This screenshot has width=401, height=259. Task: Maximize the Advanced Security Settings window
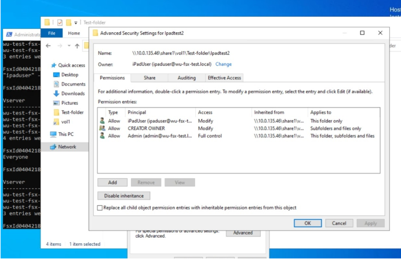362,33
